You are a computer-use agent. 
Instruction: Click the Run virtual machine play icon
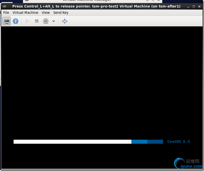[x=28, y=21]
